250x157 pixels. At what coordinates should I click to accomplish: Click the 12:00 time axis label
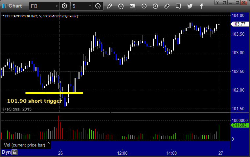click(122, 153)
